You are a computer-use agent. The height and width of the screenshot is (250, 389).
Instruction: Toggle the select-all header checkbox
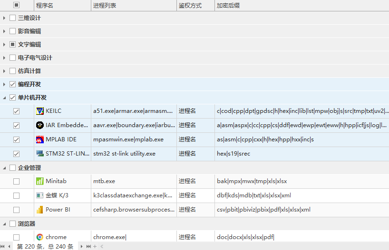[x=16, y=5]
